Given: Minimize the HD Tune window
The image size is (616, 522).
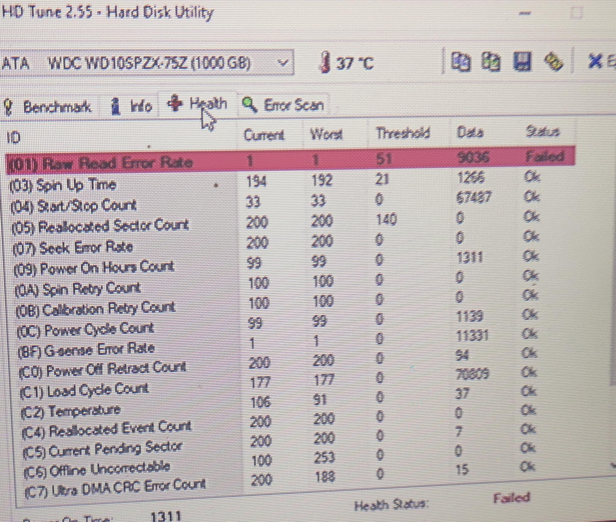Looking at the screenshot, I should [525, 13].
